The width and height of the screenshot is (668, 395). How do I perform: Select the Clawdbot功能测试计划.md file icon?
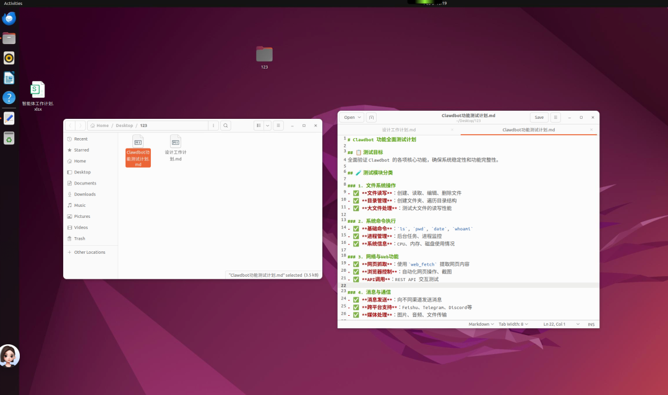(138, 150)
